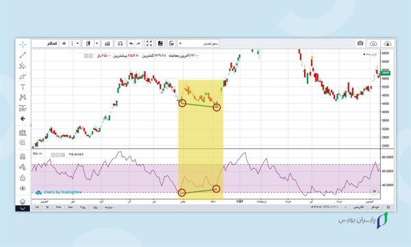Open compare symbols scale icon
This screenshot has width=411, height=247.
[x=121, y=44]
